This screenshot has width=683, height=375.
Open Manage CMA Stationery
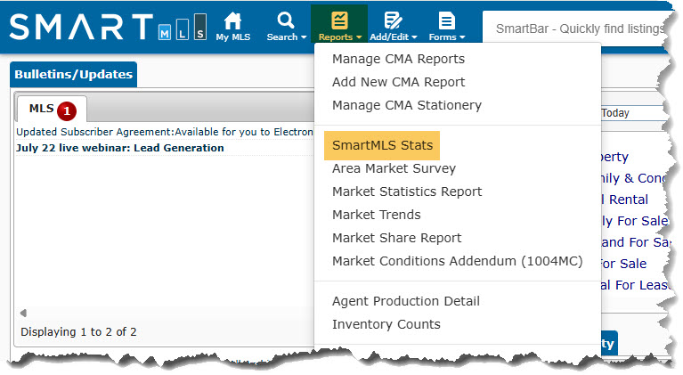(x=406, y=105)
